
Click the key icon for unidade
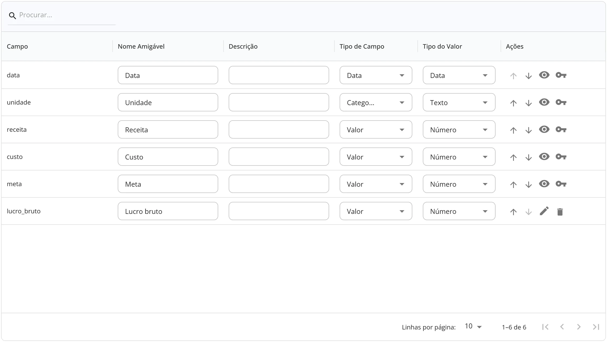pyautogui.click(x=561, y=102)
